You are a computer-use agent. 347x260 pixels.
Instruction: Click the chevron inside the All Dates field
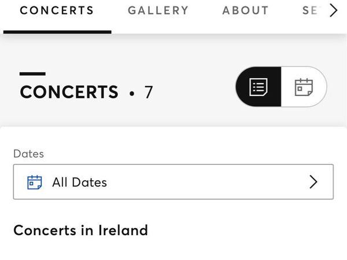pyautogui.click(x=313, y=182)
